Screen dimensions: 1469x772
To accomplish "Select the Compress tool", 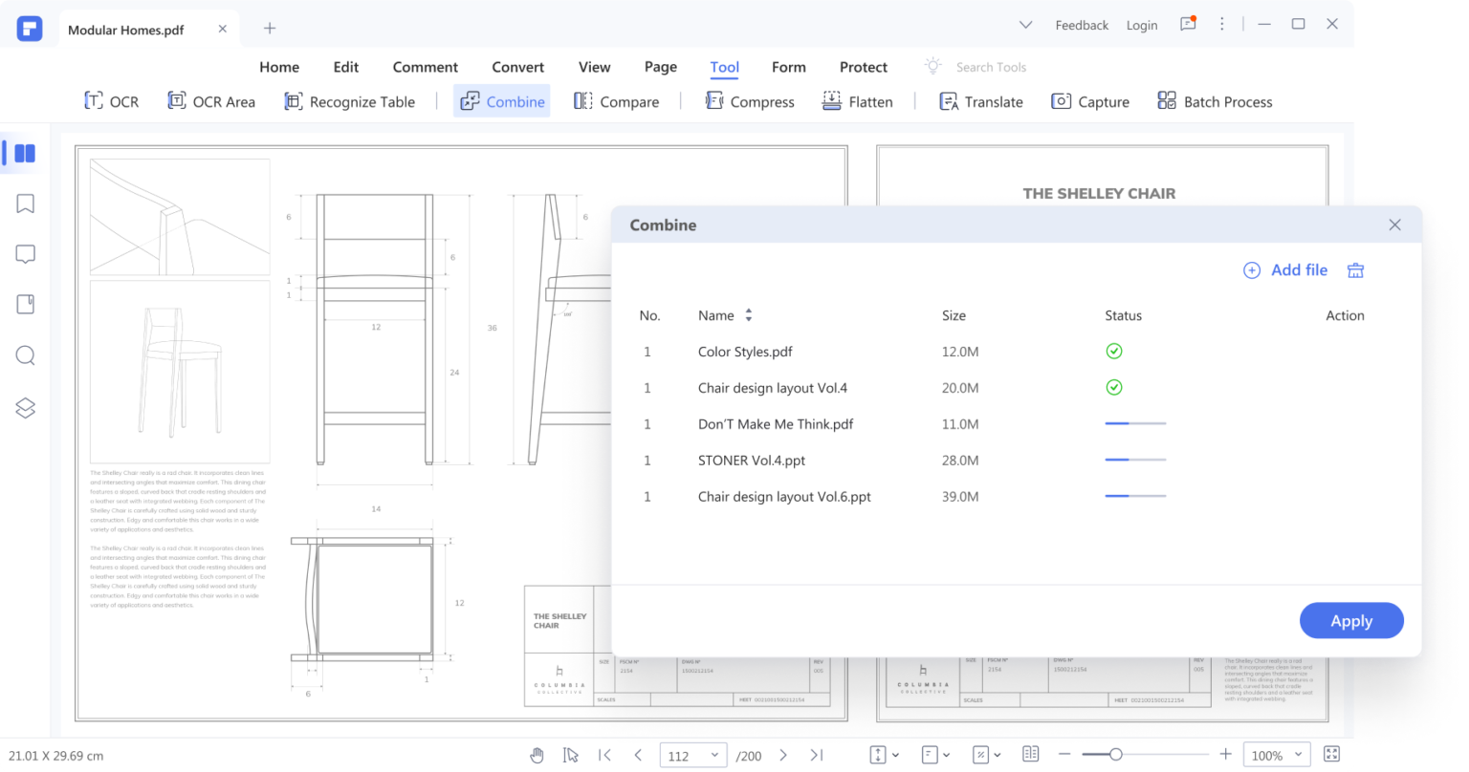I will (x=750, y=101).
